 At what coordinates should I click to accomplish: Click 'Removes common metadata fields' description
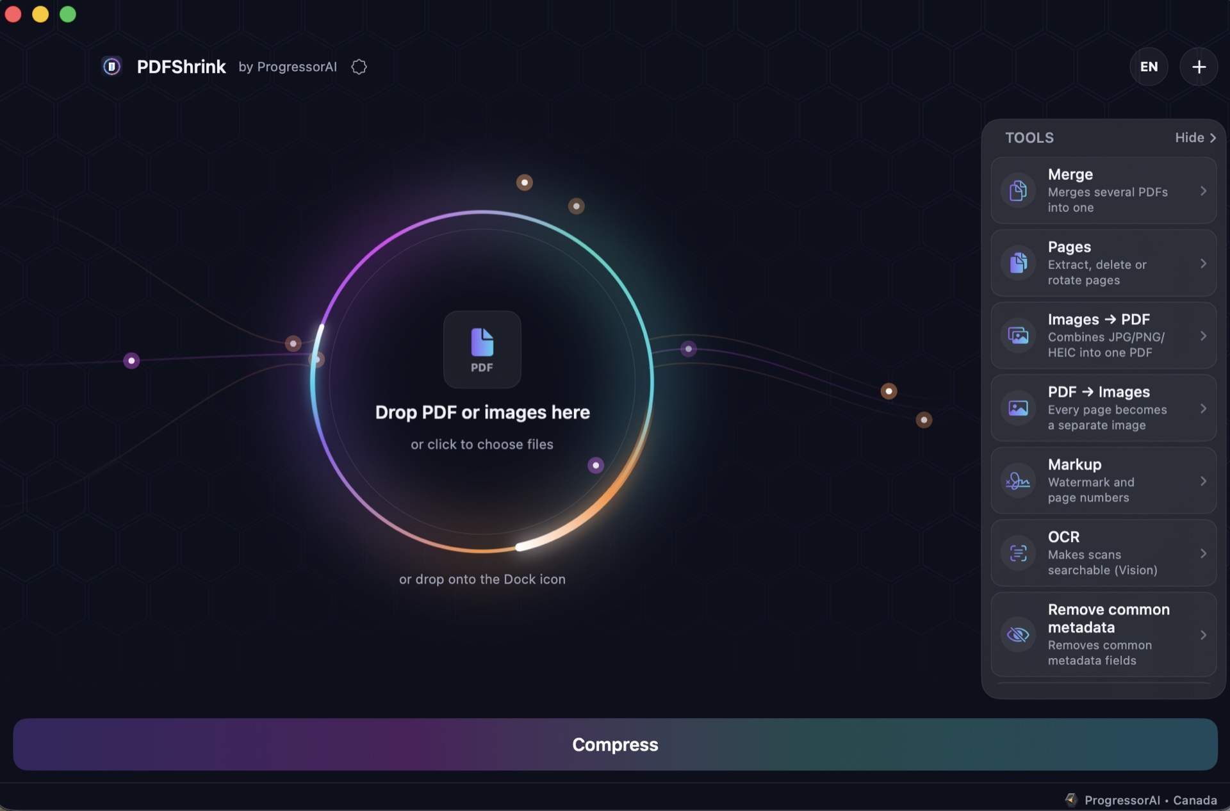point(1099,653)
